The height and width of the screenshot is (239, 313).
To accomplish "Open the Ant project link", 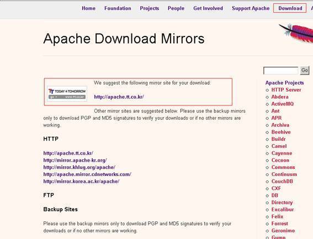I will pyautogui.click(x=275, y=111).
